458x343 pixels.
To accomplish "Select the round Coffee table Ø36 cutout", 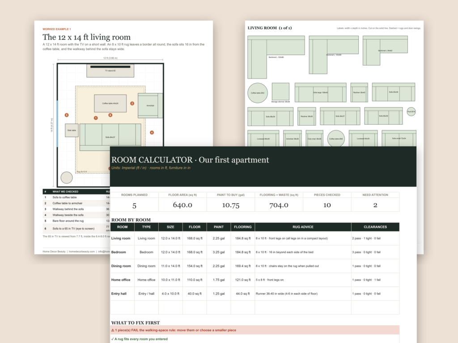I will coord(336,138).
